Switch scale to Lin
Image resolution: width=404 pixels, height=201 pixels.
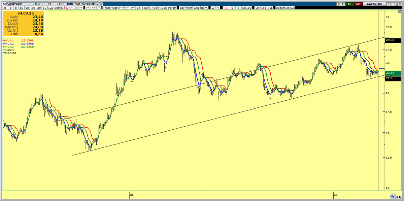258,8
